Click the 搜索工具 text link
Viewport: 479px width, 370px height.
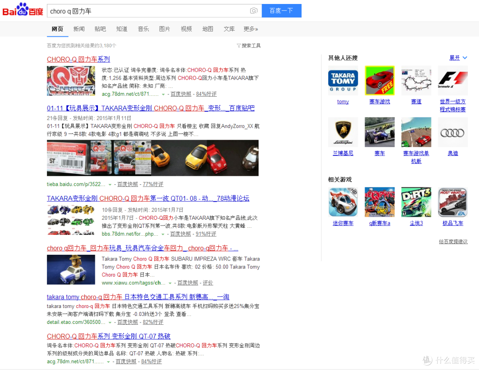(x=251, y=46)
